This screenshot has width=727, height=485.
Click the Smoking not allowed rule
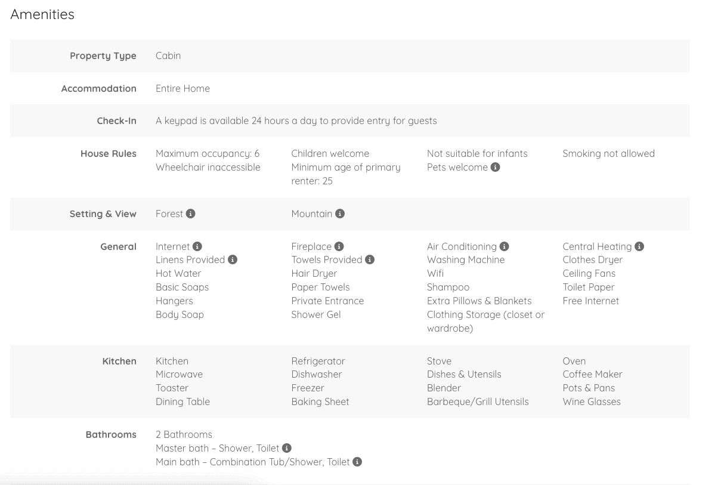tap(608, 154)
